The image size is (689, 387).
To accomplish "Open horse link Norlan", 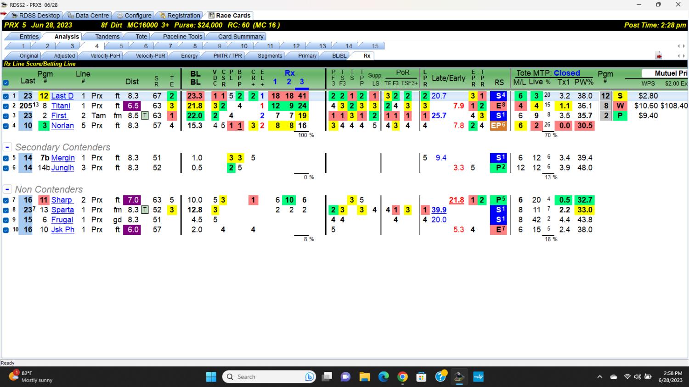I will click(62, 126).
